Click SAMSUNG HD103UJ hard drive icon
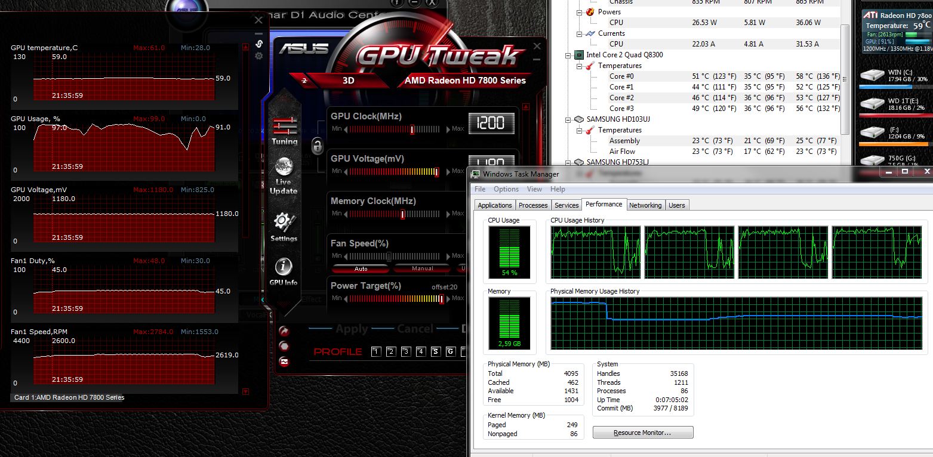The height and width of the screenshot is (457, 933). pos(579,119)
